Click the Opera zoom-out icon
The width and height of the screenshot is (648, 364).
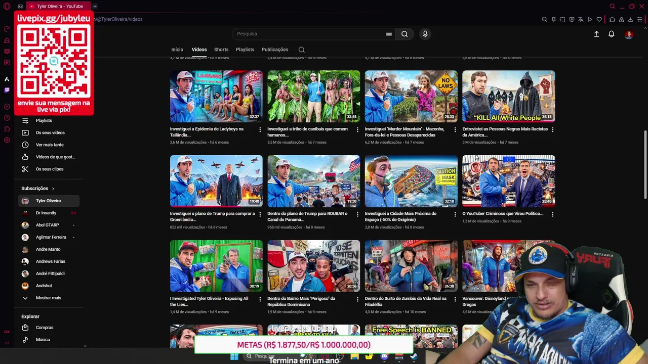tap(544, 19)
